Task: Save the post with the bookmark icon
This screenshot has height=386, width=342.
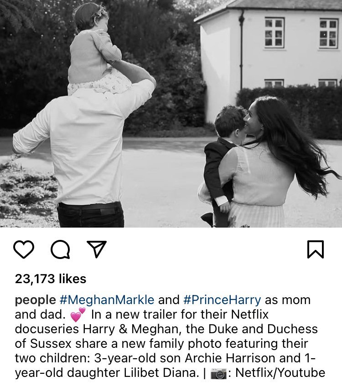Action: [316, 249]
